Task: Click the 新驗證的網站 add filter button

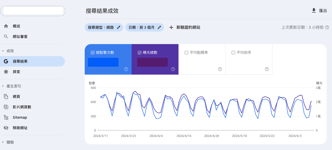Action: coord(185,27)
